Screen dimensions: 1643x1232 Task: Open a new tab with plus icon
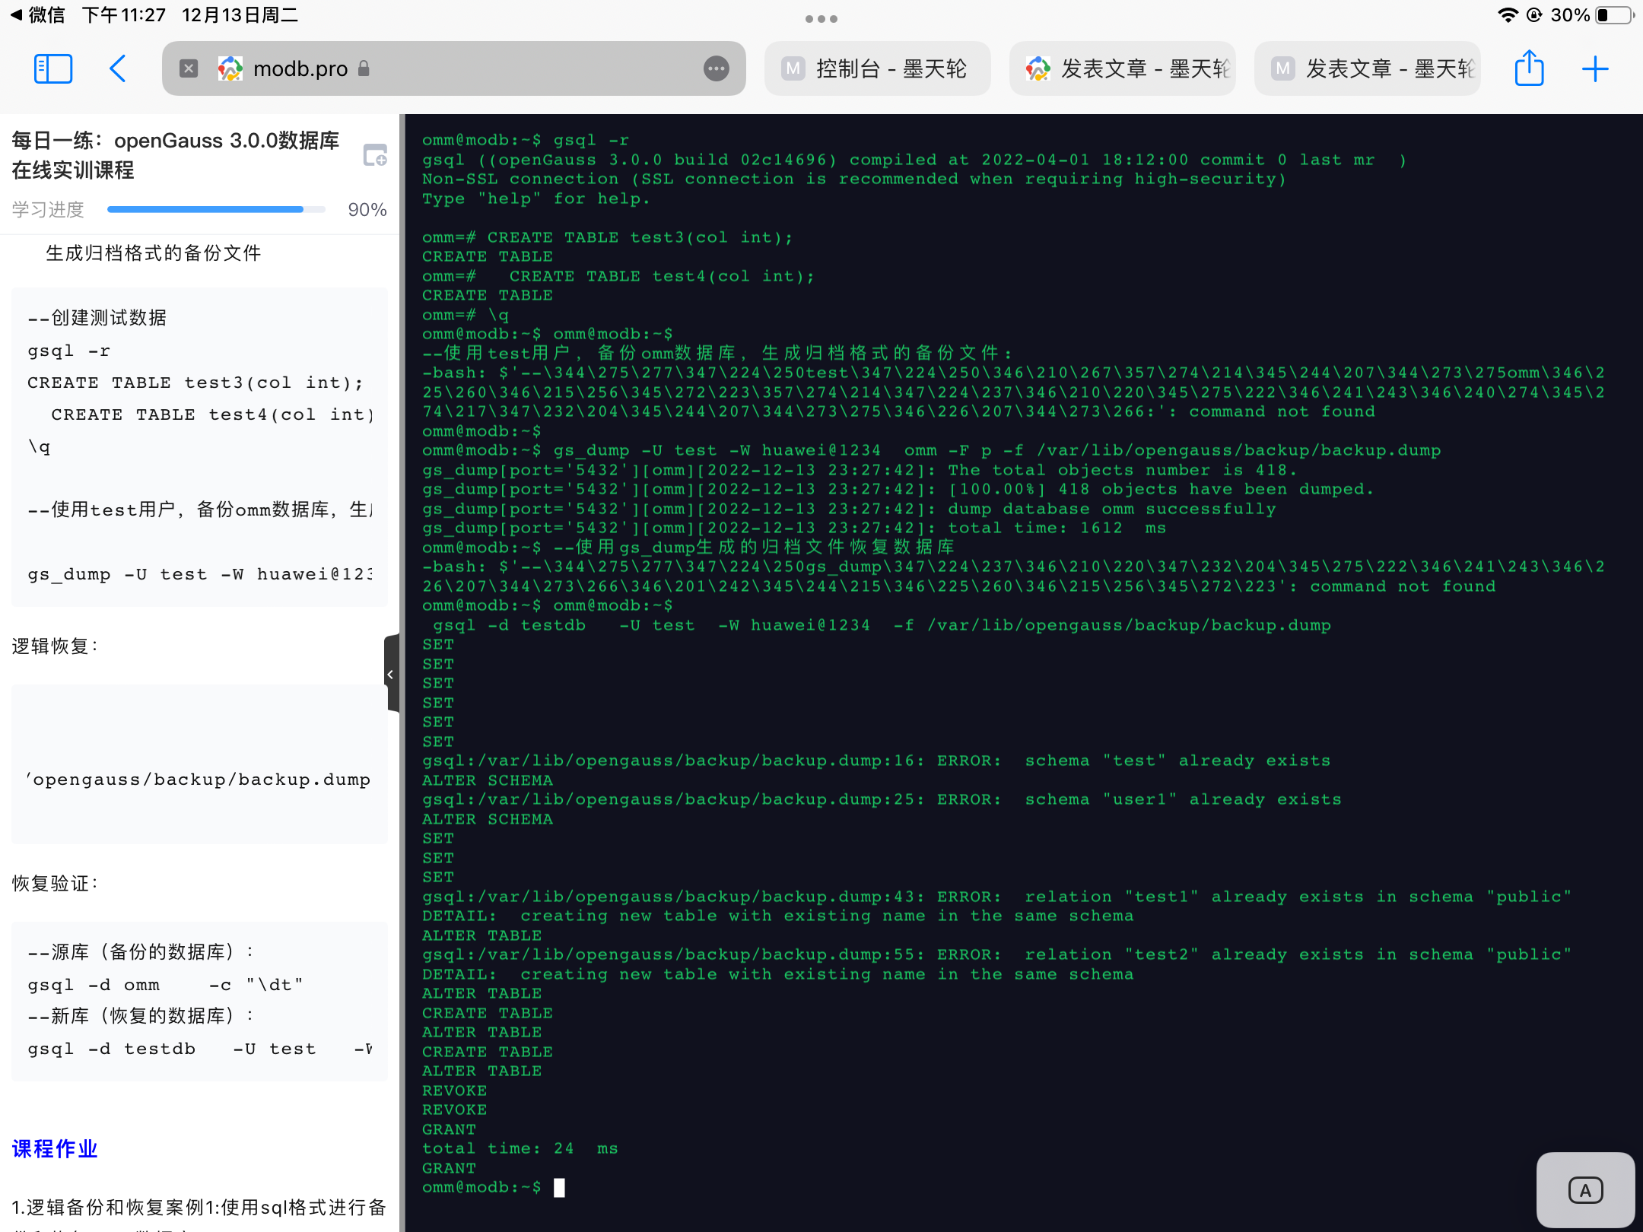pos(1594,69)
